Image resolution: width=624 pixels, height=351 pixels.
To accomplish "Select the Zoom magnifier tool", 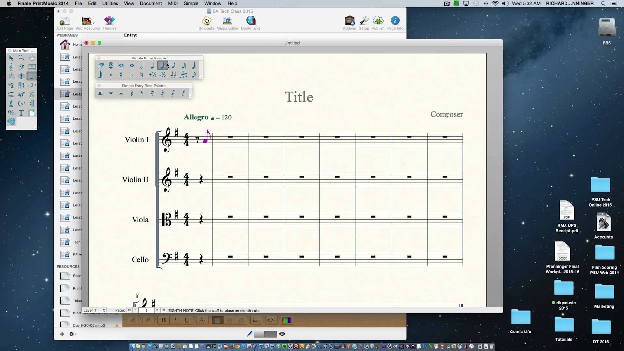I will click(21, 58).
